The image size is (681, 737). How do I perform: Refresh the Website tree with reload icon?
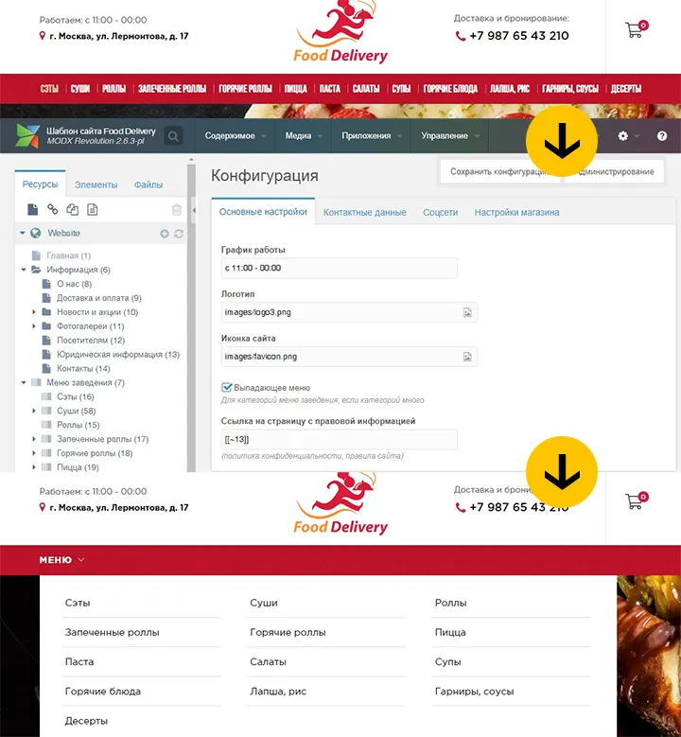pyautogui.click(x=179, y=234)
